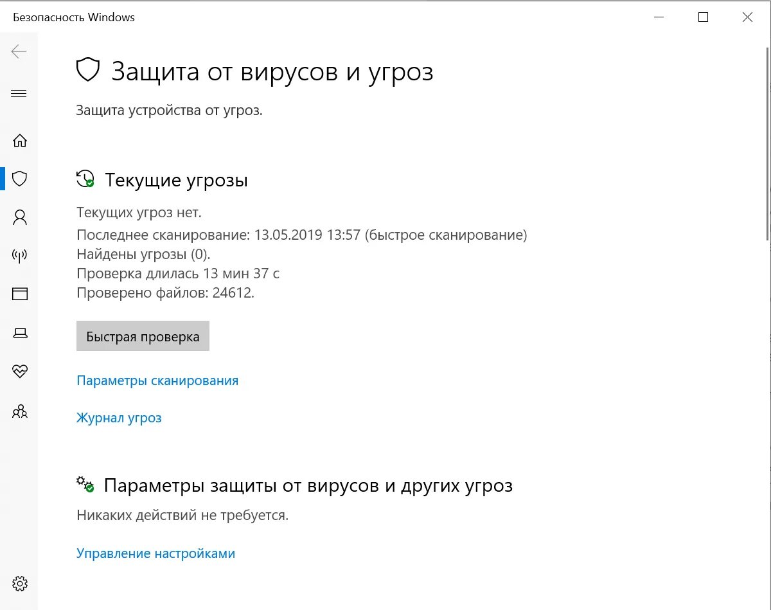The width and height of the screenshot is (771, 610).
Task: Maximize the Безопасность Windows window
Action: pyautogui.click(x=703, y=17)
